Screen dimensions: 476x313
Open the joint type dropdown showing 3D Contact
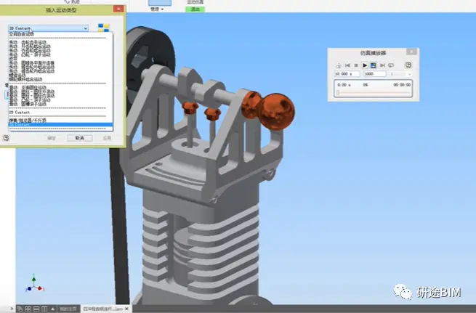pos(49,28)
